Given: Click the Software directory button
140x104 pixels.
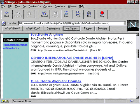Looking at the screenshot, I should (102, 28).
